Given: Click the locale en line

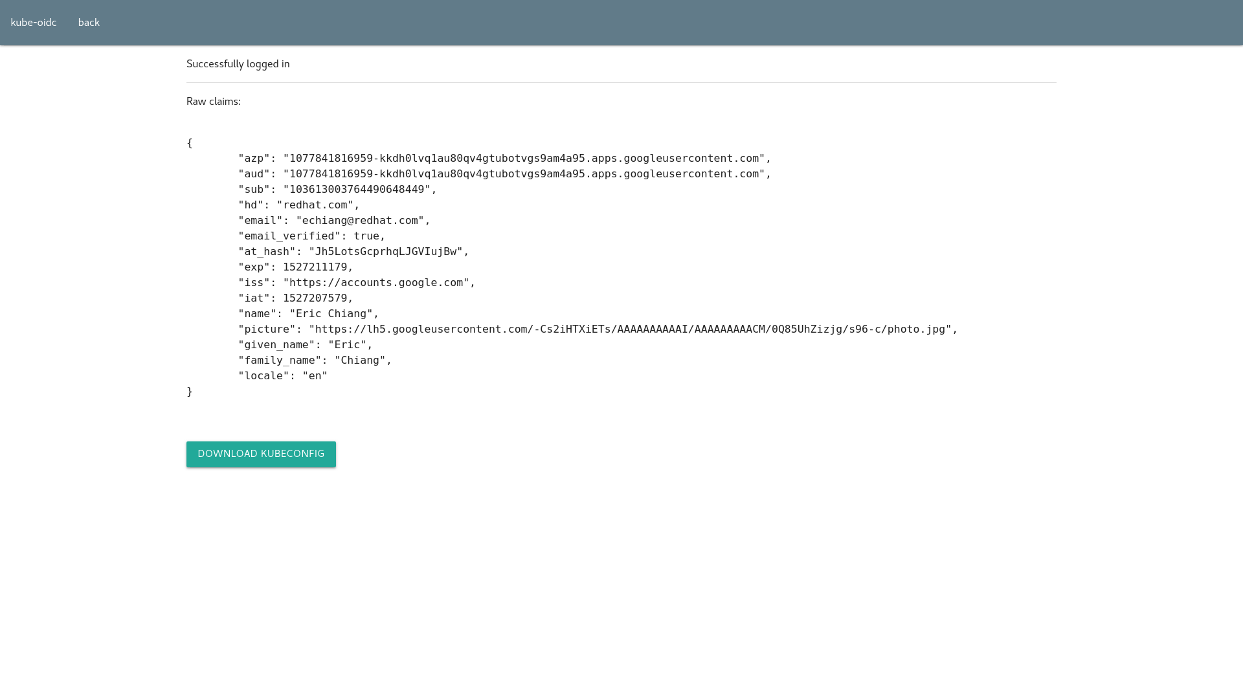Looking at the screenshot, I should pos(283,376).
